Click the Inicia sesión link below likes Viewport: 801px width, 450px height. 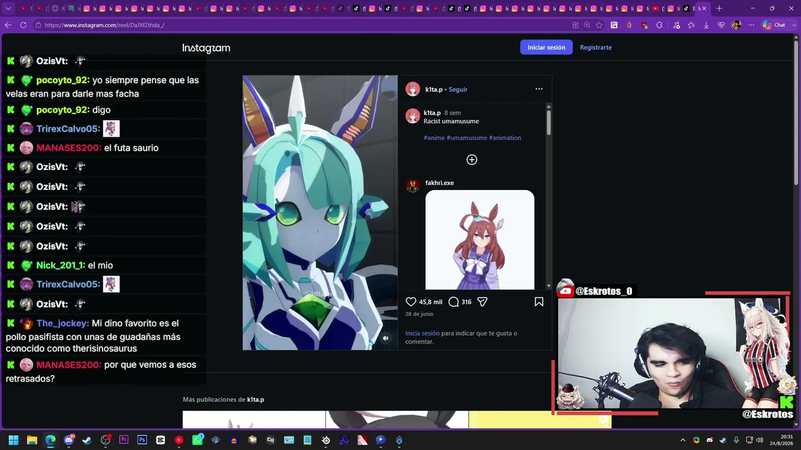tap(422, 334)
